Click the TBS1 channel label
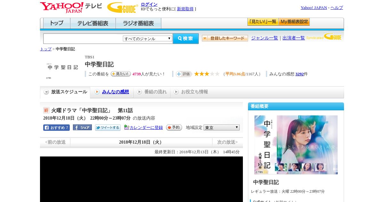The width and height of the screenshot is (384, 202). [x=90, y=57]
